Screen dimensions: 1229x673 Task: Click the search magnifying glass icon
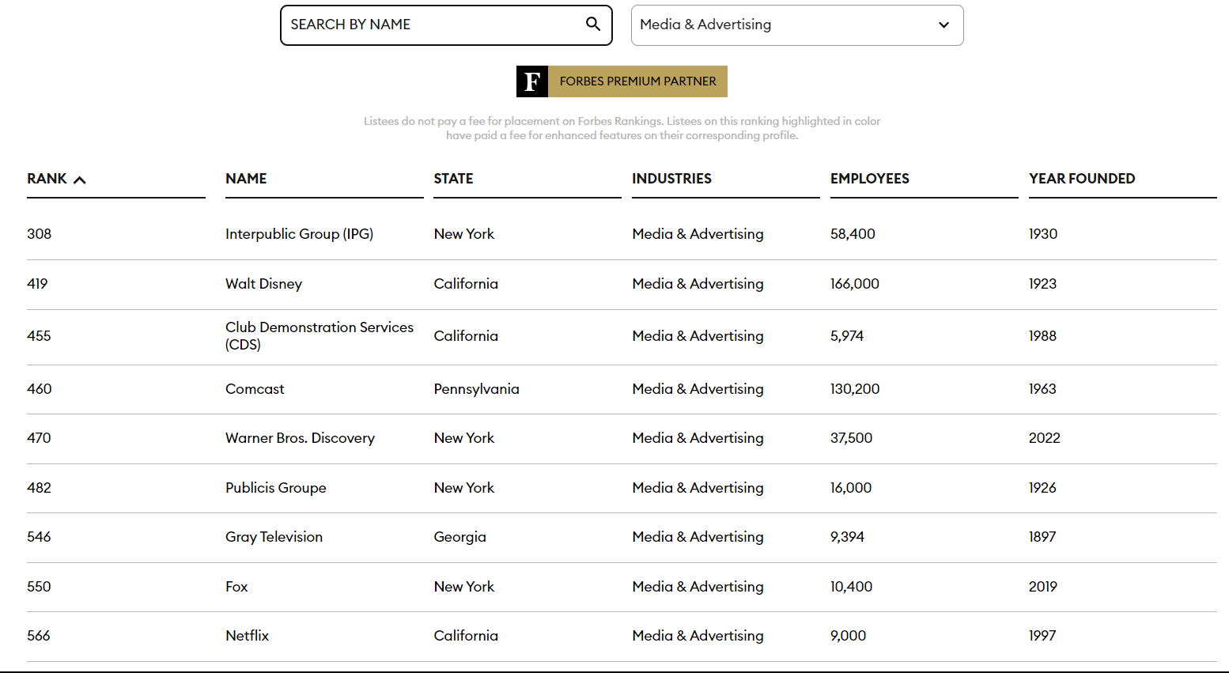(x=592, y=25)
